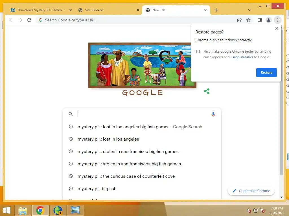
Task: Switch to Download Mystery P.I.: Stolen tab
Action: 41,10
